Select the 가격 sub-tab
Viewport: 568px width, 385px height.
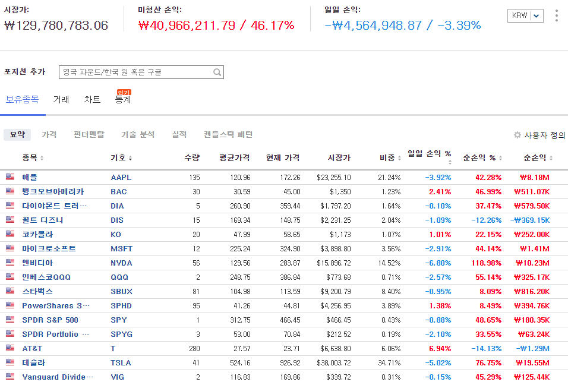point(49,135)
